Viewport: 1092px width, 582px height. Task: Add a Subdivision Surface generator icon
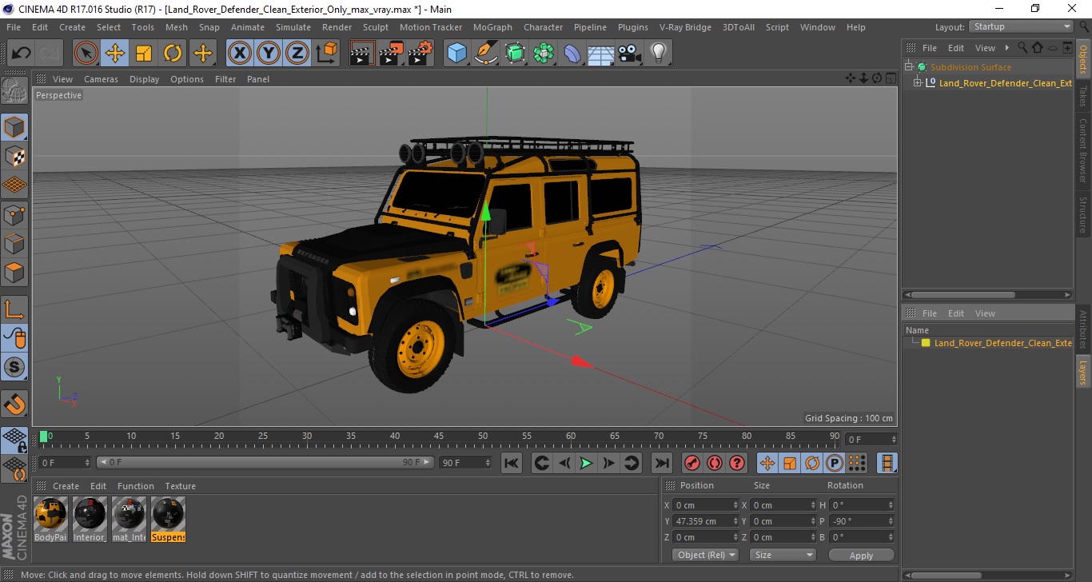(515, 54)
